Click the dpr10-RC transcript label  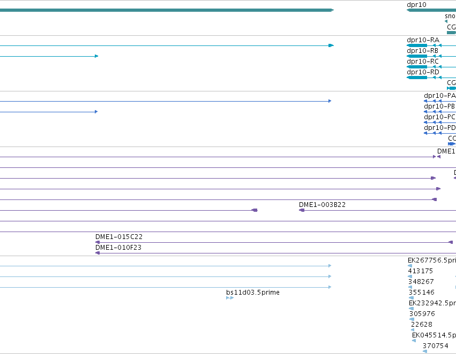(423, 61)
